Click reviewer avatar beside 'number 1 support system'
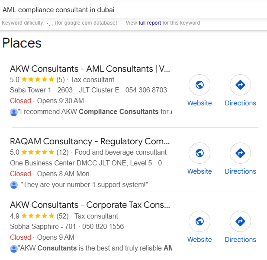Viewport: 267px width, 260px height. [14, 185]
